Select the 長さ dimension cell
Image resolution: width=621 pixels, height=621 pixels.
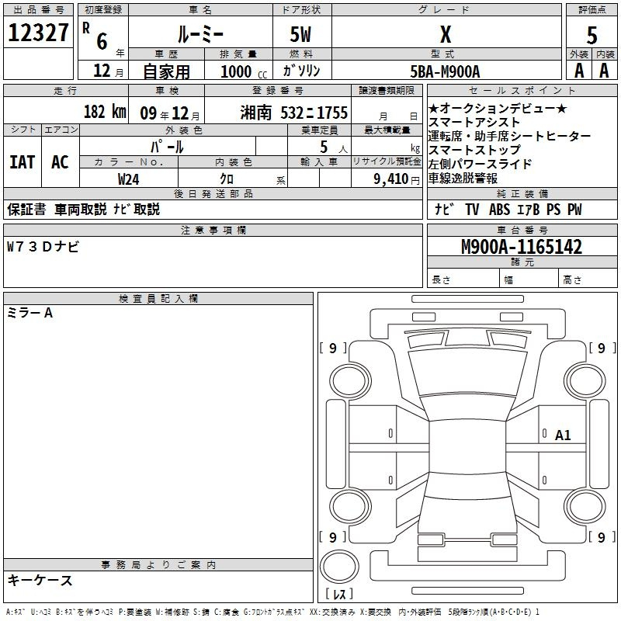click(463, 279)
